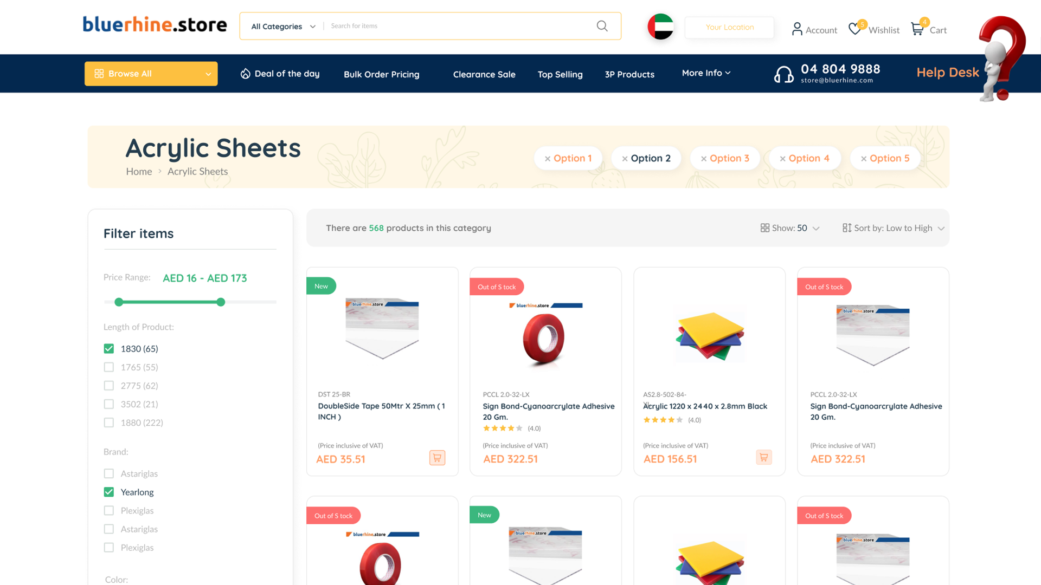This screenshot has width=1041, height=585.
Task: Remove the Option 2 filter tag
Action: [625, 159]
